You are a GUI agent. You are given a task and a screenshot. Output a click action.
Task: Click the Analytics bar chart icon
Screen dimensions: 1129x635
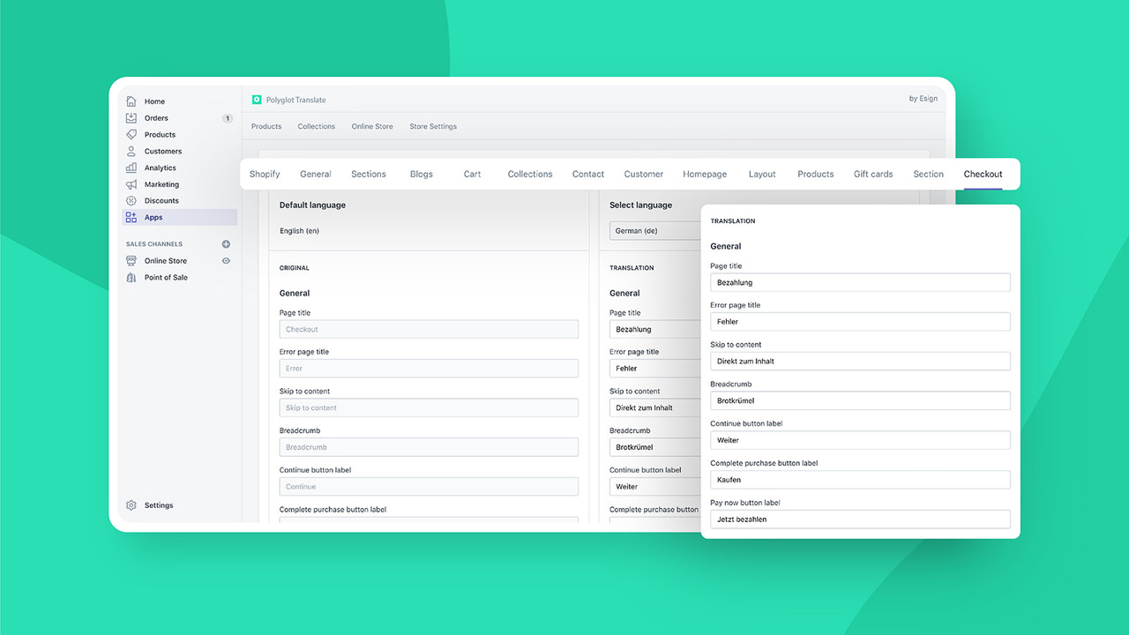(131, 168)
